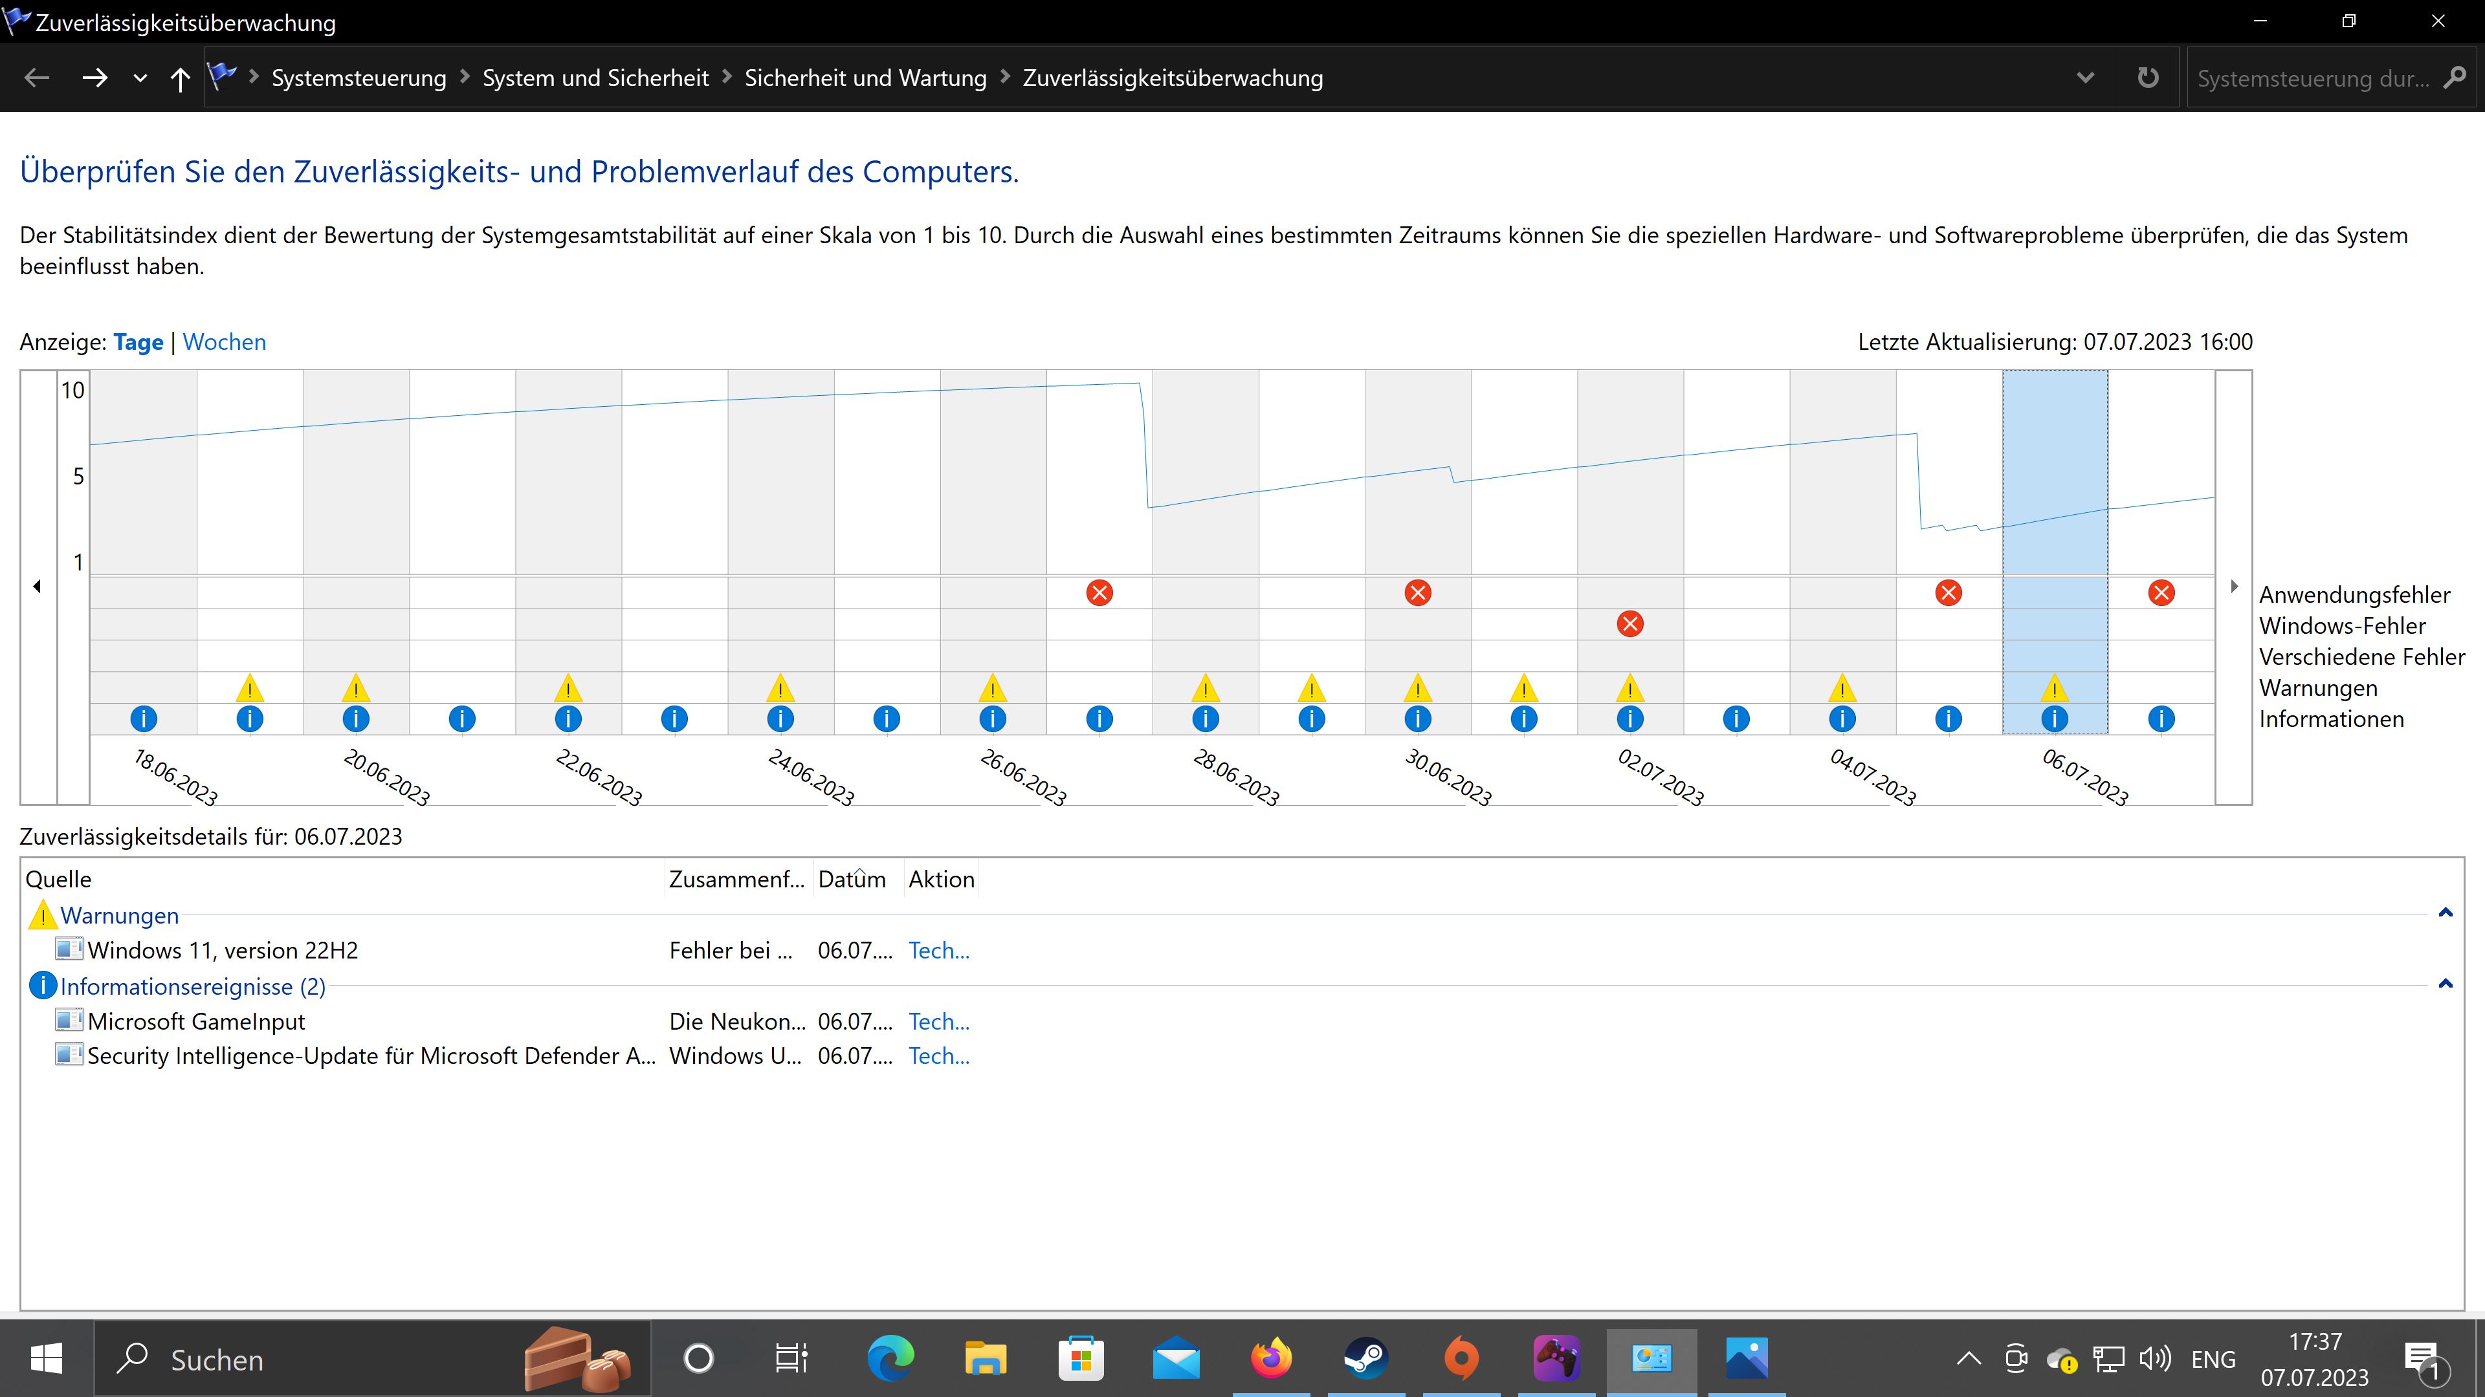The image size is (2485, 1397).
Task: Navigate up one folder level
Action: point(179,78)
